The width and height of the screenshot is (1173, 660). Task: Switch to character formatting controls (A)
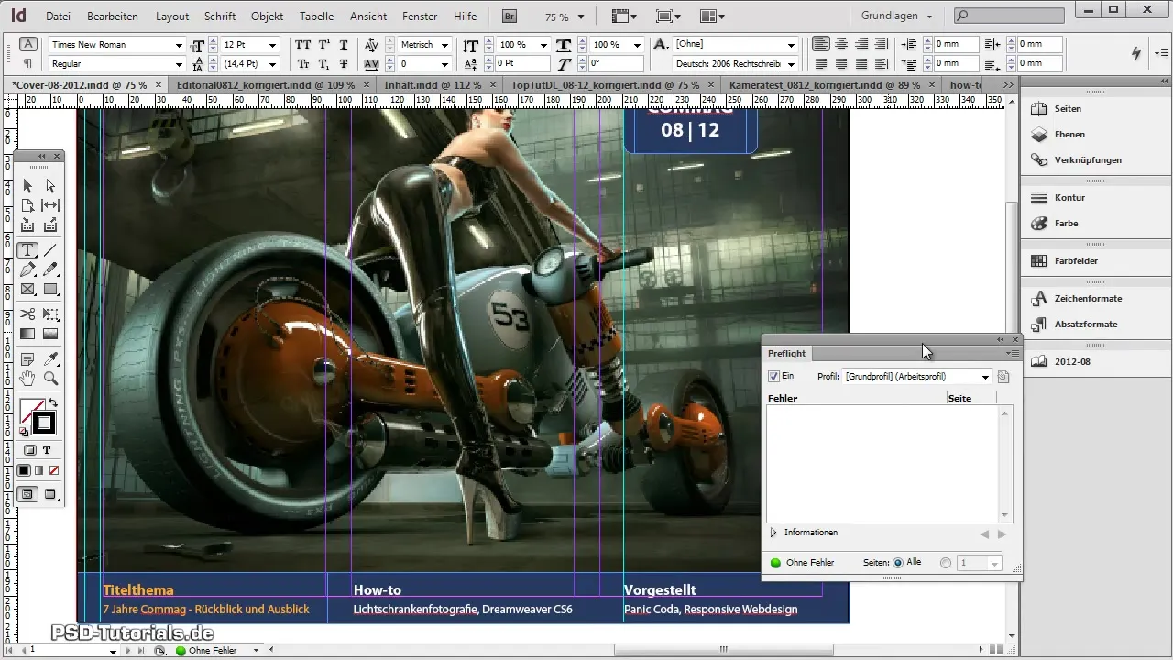(x=27, y=44)
